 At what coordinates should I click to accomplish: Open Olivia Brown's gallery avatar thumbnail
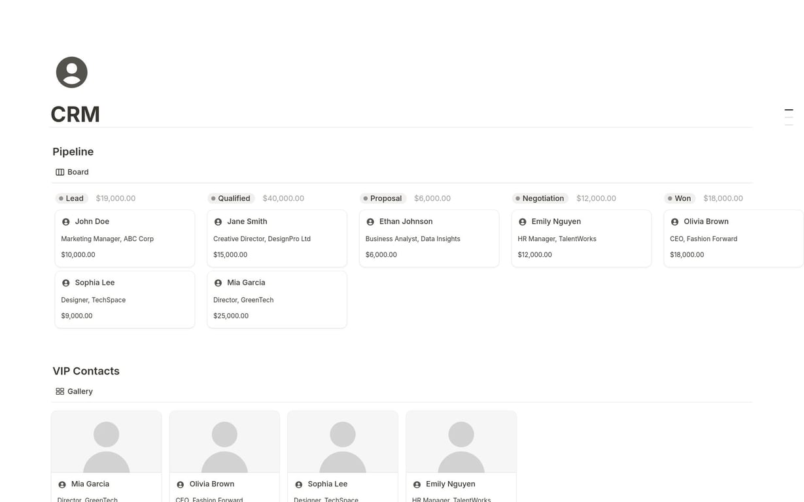(x=224, y=442)
